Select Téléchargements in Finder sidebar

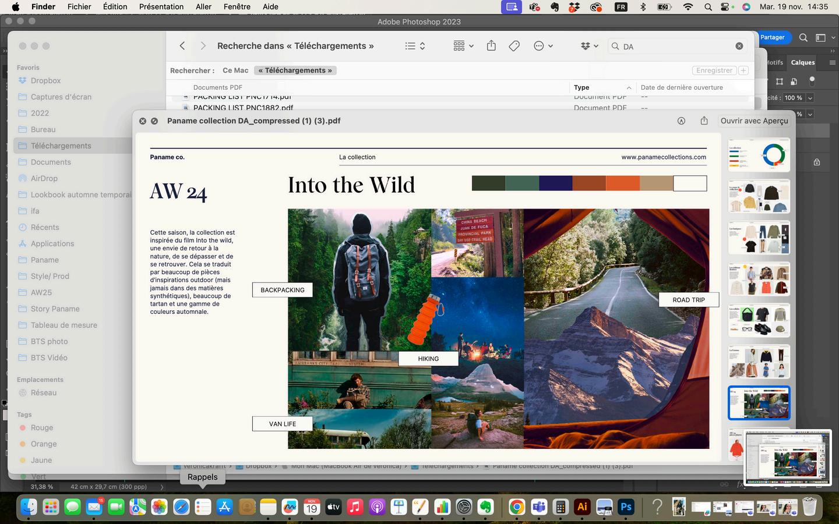61,146
